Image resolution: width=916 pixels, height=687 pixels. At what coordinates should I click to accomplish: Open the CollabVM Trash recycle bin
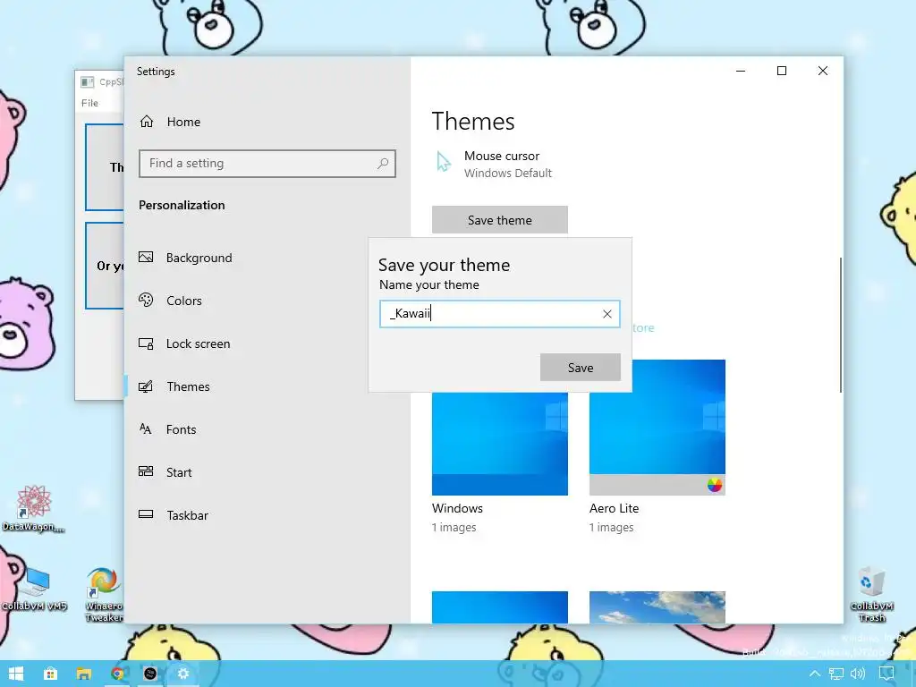871,594
